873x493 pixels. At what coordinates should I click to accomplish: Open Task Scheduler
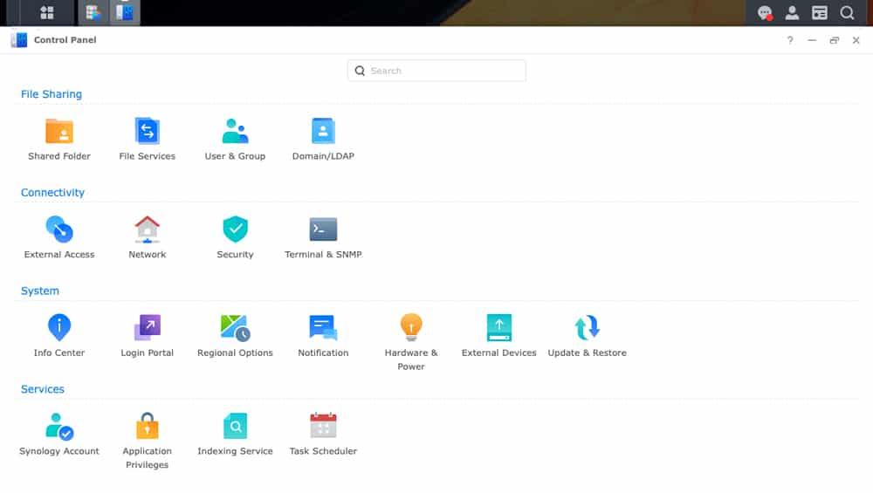(x=323, y=434)
